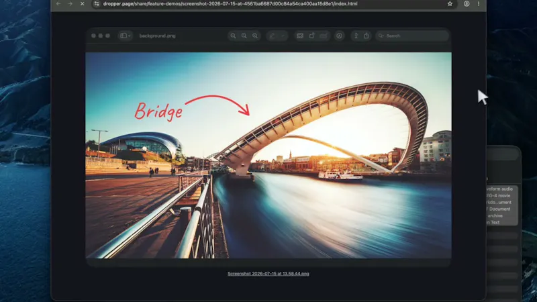Click actual size middle magnifier in Preview
Image resolution: width=537 pixels, height=302 pixels.
(244, 36)
